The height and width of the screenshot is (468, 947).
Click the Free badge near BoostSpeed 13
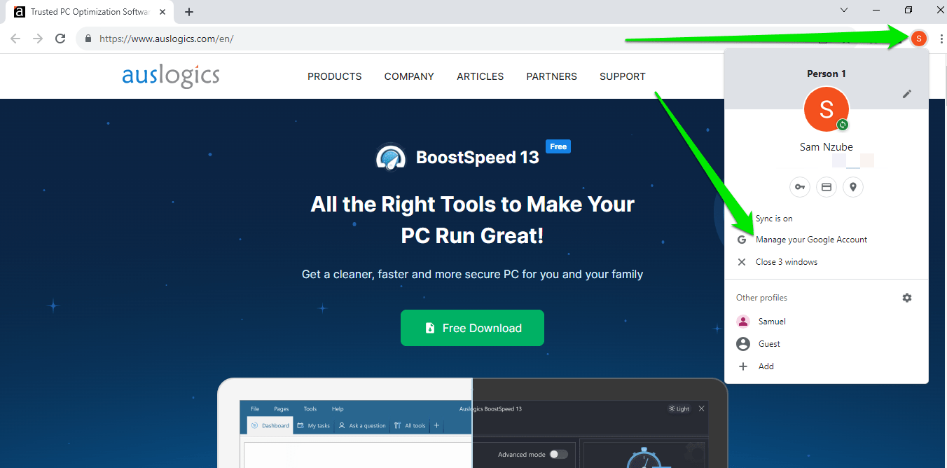[x=558, y=146]
